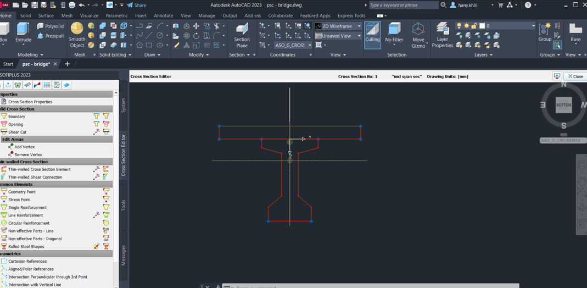
Task: Click the Boundary icon in SOFiPLUS panel
Action: [4, 117]
